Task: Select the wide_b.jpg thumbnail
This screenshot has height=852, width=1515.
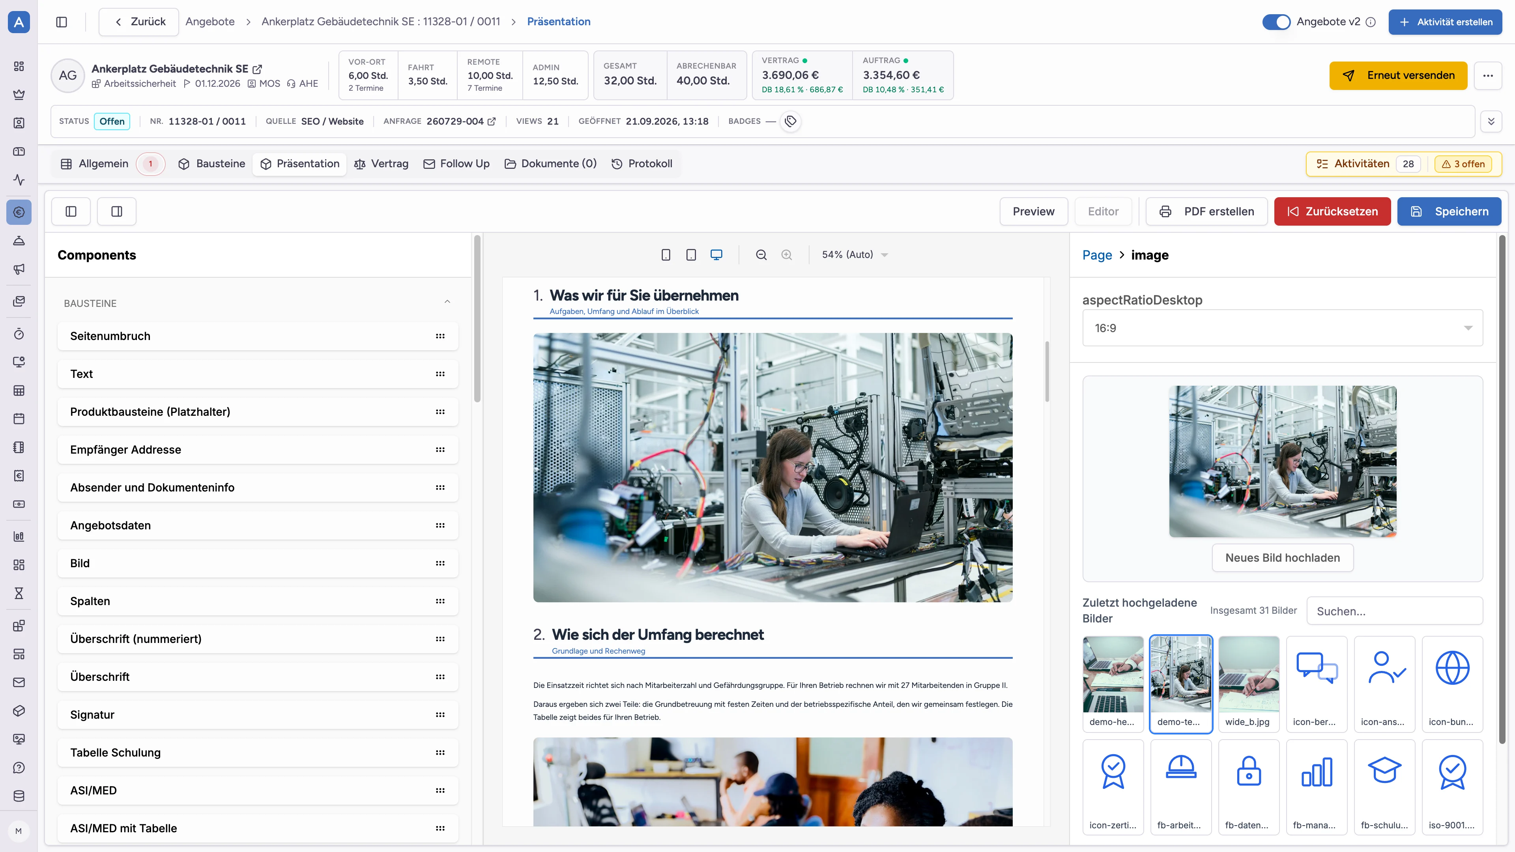Action: (1249, 684)
